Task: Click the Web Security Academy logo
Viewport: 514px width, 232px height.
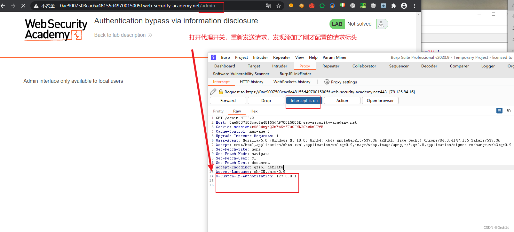Action: [x=56, y=29]
